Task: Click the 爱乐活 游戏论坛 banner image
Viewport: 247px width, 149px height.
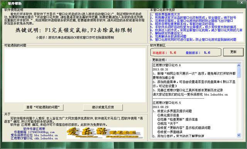Action: coord(105,133)
